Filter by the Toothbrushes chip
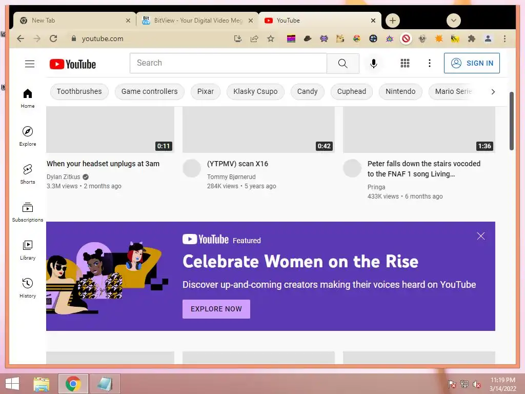This screenshot has width=525, height=394. (x=79, y=91)
